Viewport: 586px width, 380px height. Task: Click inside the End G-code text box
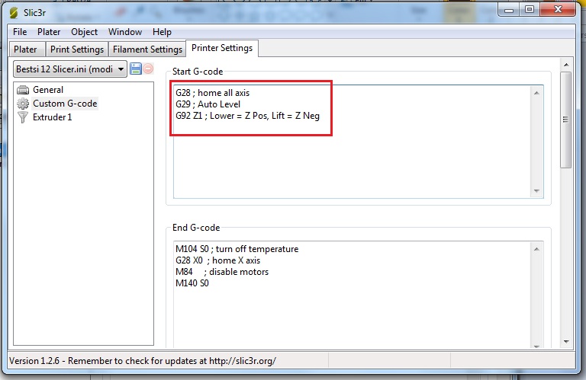click(358, 295)
